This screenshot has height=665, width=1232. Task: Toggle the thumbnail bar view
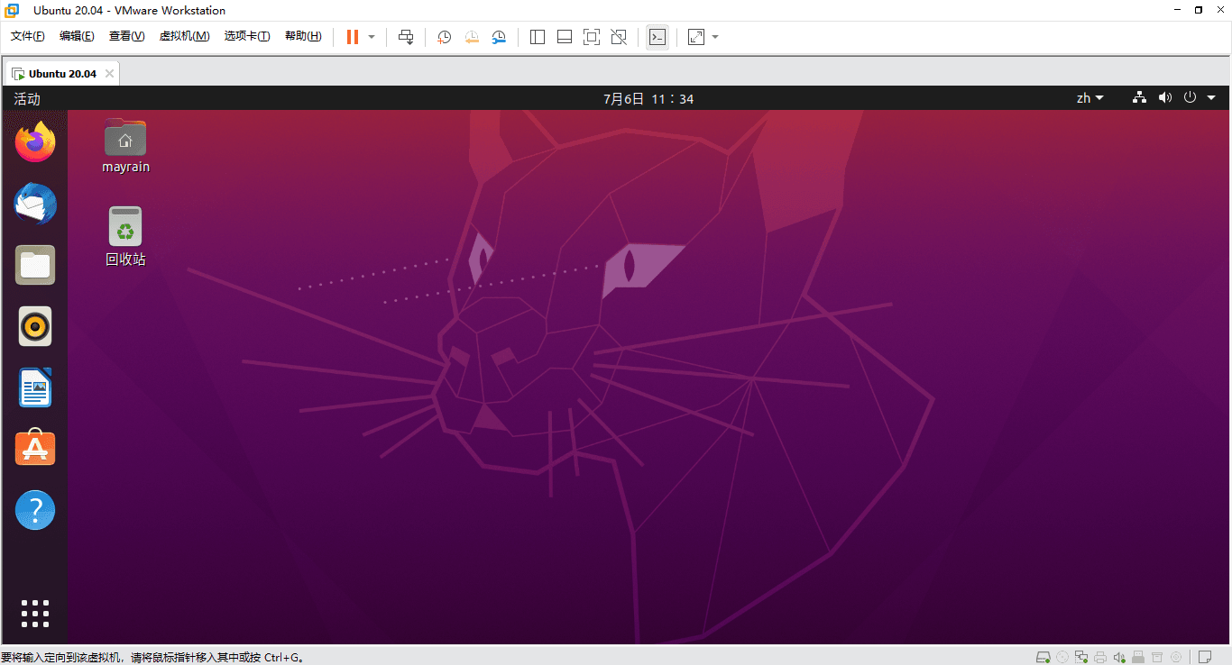[565, 37]
